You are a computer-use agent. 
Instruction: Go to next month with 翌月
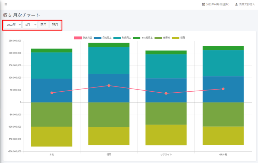[x=55, y=25]
